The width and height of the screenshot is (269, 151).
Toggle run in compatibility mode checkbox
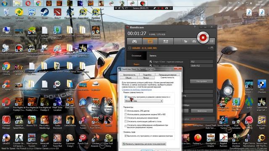pyautogui.click(x=126, y=97)
